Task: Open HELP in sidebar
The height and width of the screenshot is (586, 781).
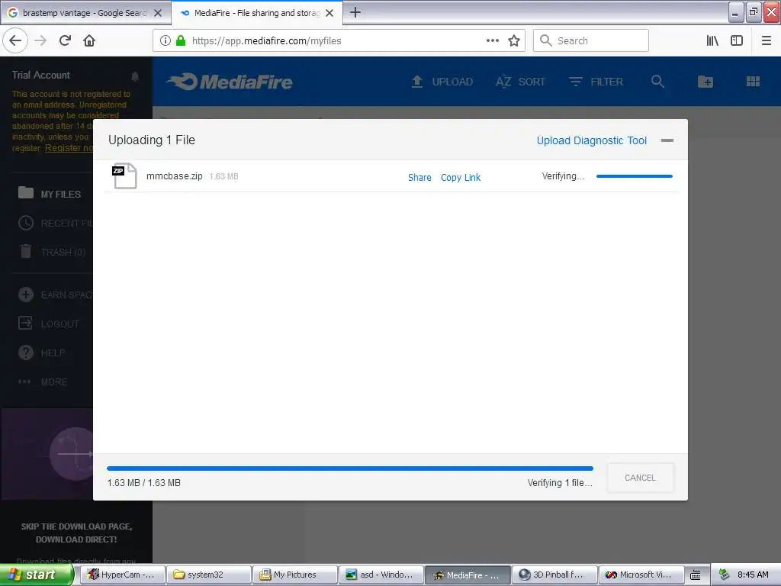Action: point(42,353)
